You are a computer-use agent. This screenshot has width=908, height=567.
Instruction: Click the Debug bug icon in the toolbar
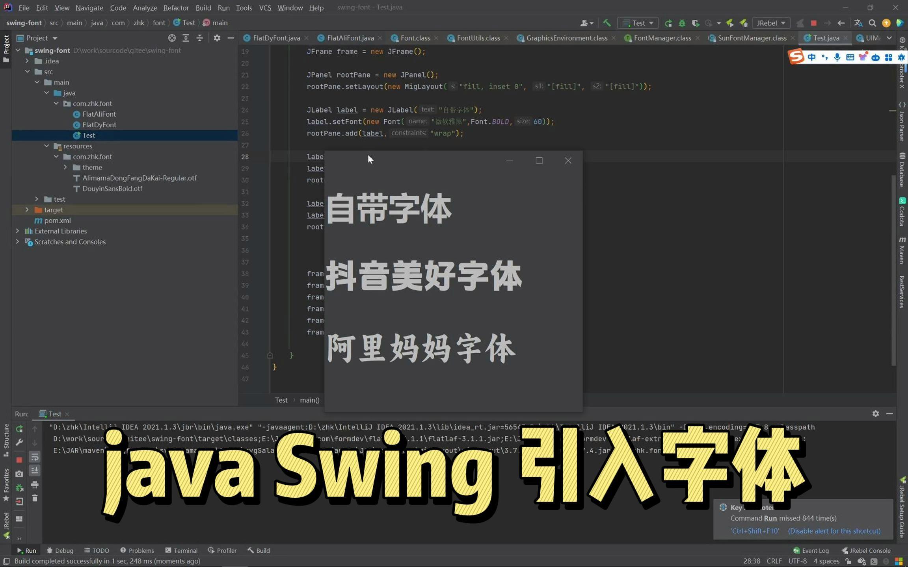click(x=682, y=23)
